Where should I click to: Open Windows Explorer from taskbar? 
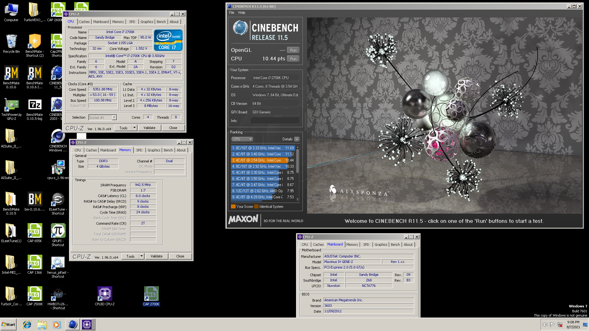(x=42, y=325)
